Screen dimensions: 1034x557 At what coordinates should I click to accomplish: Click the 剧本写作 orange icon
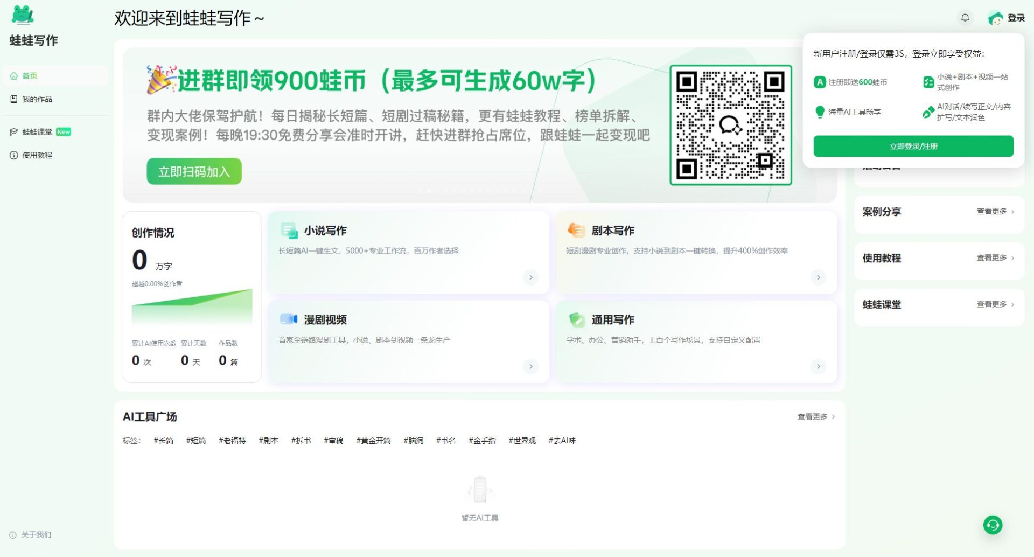[576, 231]
